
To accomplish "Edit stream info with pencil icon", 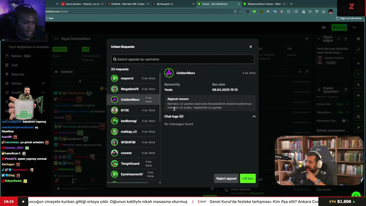I will pos(339,39).
